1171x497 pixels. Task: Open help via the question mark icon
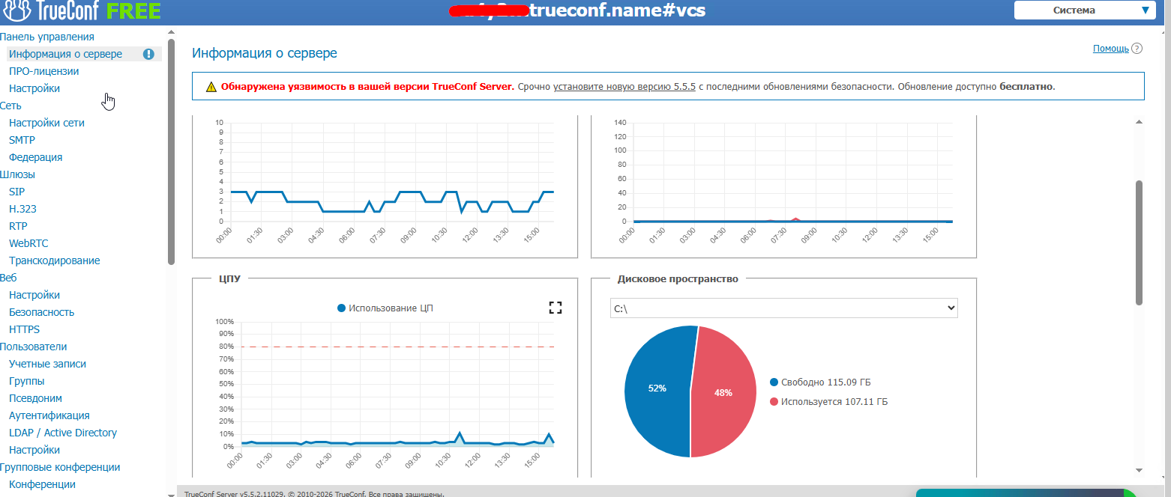pos(1137,49)
